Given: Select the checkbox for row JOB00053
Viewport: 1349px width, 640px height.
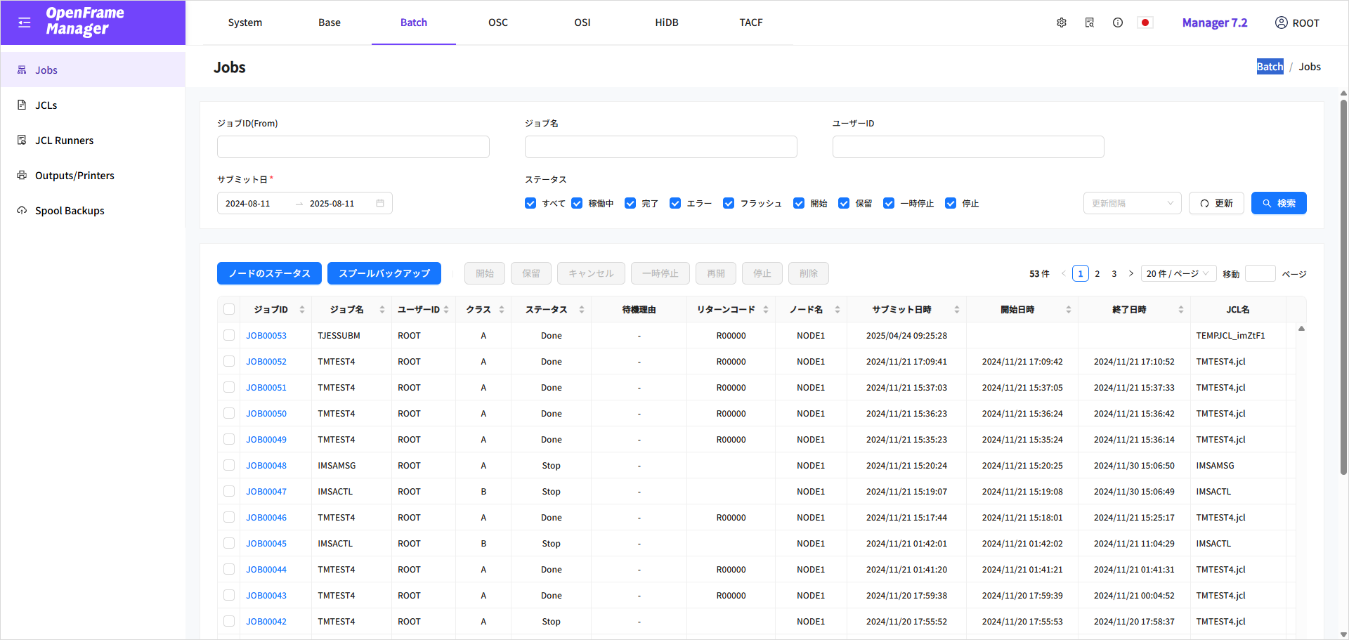Looking at the screenshot, I should click(x=229, y=336).
